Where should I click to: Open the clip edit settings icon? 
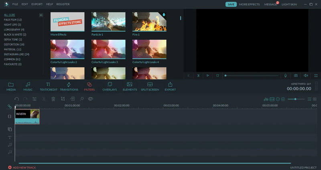[x=35, y=99]
